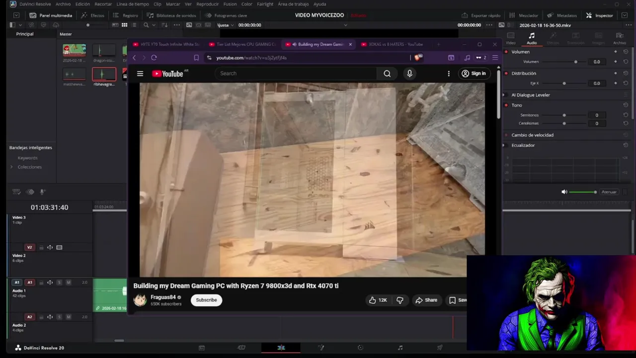
Task: Click Sign in on YouTube
Action: [x=474, y=73]
